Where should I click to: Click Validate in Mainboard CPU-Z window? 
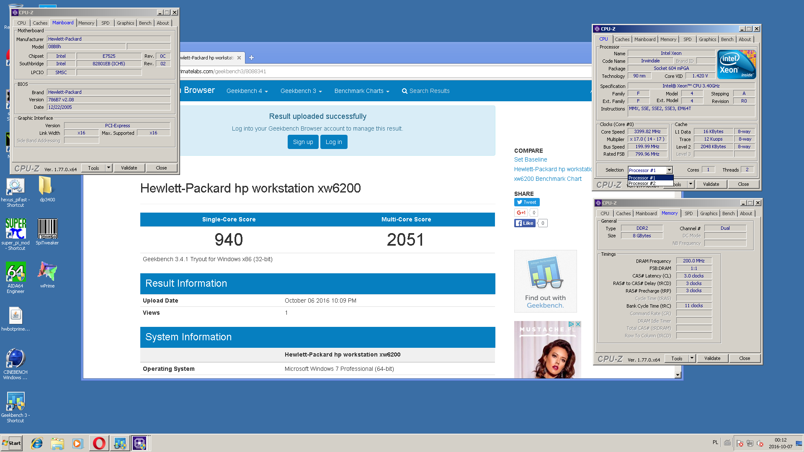(129, 168)
